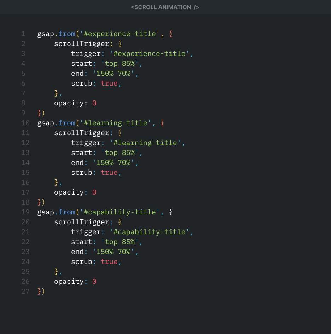Click opacity key on line 17

69,192
